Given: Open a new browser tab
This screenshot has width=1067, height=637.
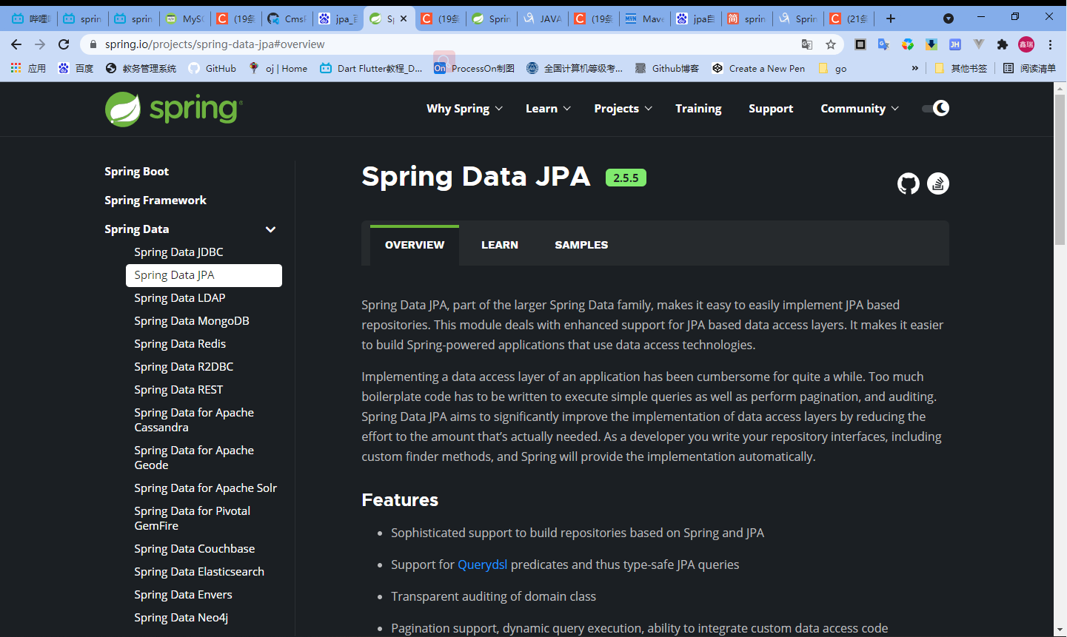Looking at the screenshot, I should tap(891, 18).
